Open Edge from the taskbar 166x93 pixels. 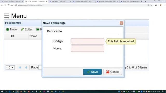(10, 91)
